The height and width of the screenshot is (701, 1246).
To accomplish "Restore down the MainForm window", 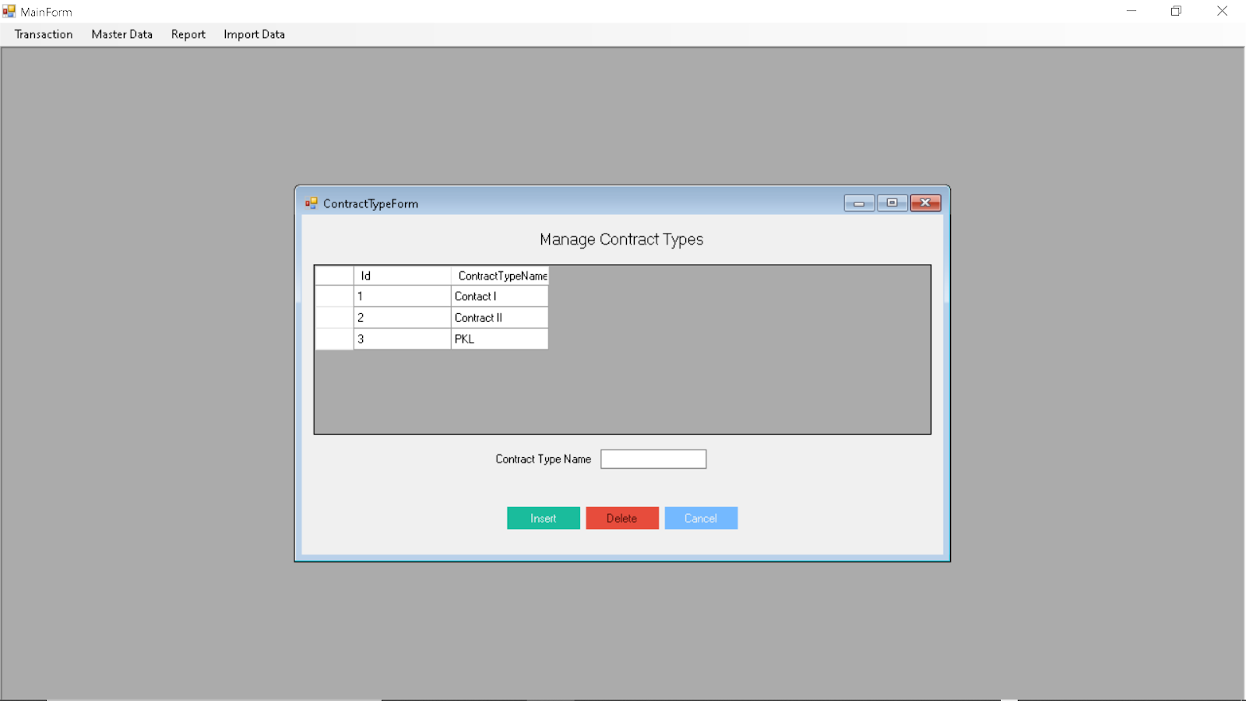I will [x=1176, y=11].
